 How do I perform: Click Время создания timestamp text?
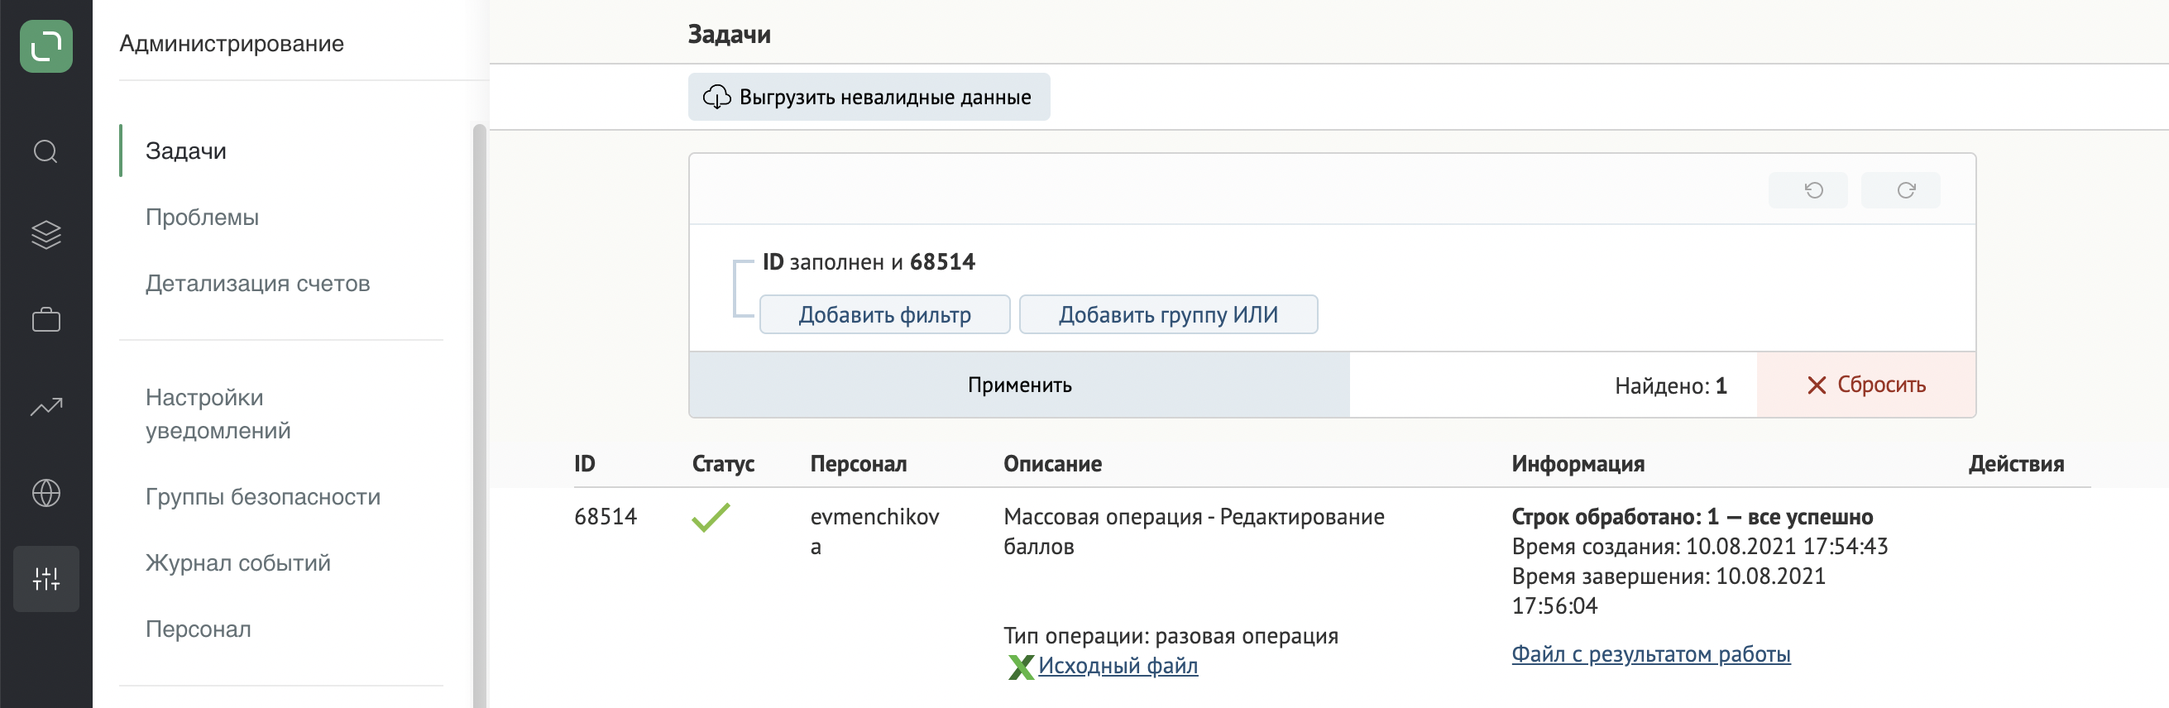(x=1700, y=547)
